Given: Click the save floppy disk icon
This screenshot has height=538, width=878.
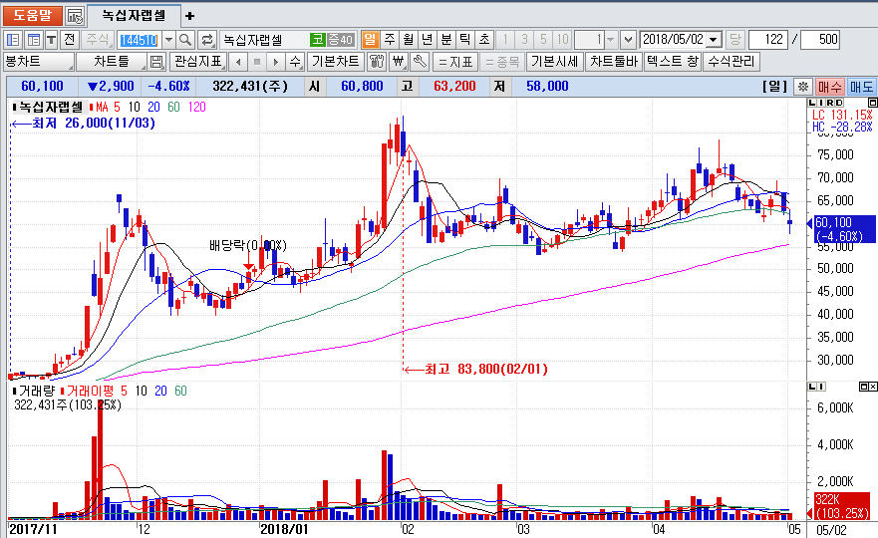Looking at the screenshot, I should pyautogui.click(x=156, y=62).
